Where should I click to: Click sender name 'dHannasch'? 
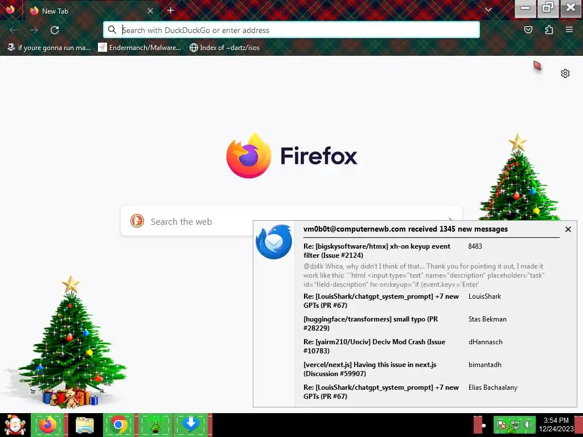tap(486, 342)
